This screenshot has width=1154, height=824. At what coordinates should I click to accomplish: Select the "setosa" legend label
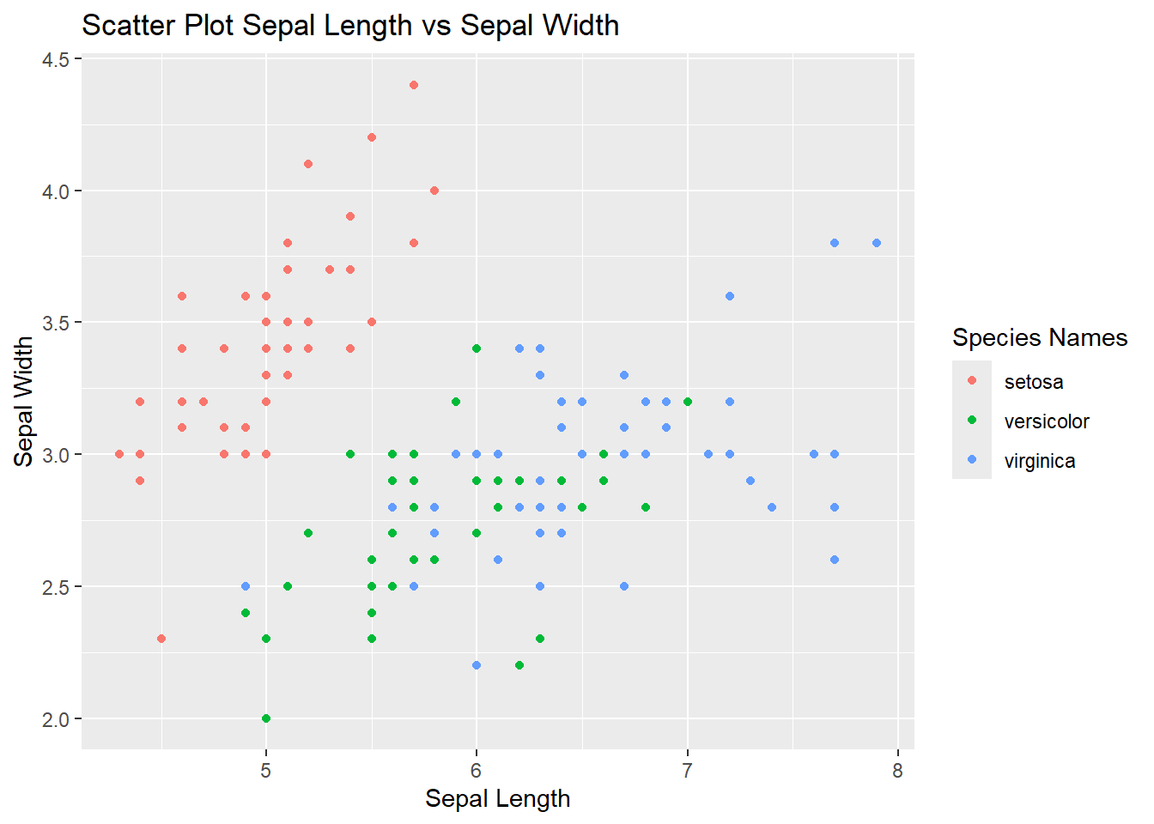1034,382
